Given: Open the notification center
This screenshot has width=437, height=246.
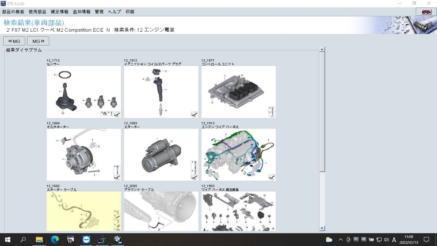Looking at the screenshot, I should click(426, 239).
